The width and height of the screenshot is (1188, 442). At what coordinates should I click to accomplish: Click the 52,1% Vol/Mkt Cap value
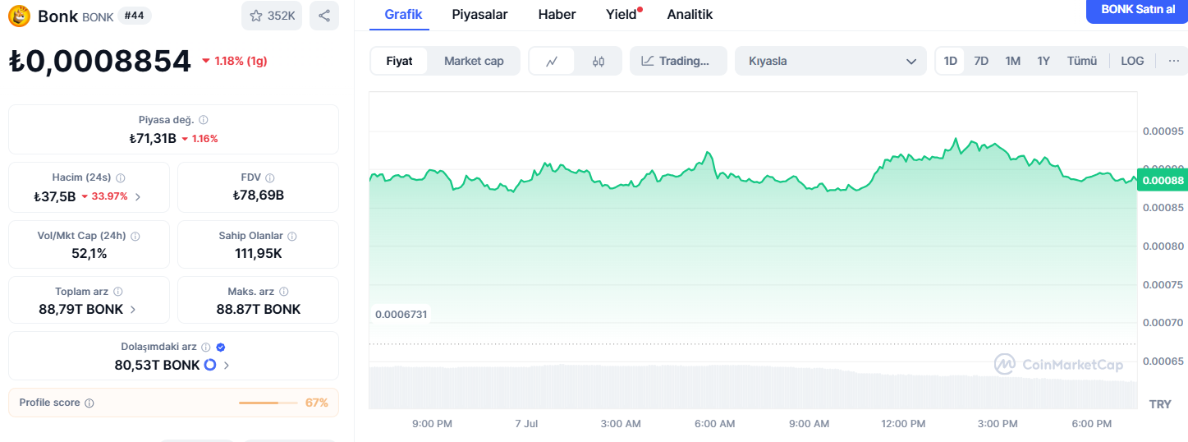(x=89, y=253)
